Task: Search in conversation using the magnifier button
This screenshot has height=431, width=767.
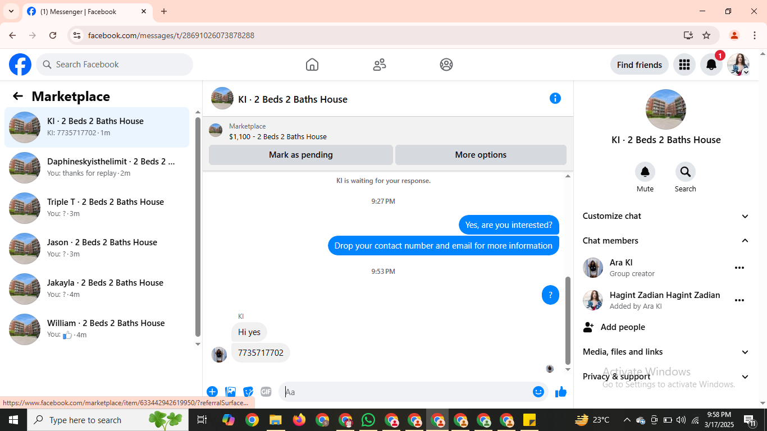Action: pos(686,172)
